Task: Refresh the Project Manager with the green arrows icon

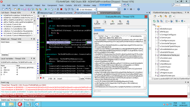Action: [x=154, y=21]
